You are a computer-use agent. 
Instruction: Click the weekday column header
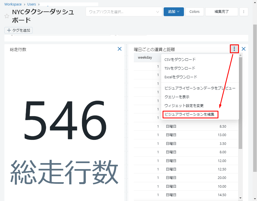[145, 58]
